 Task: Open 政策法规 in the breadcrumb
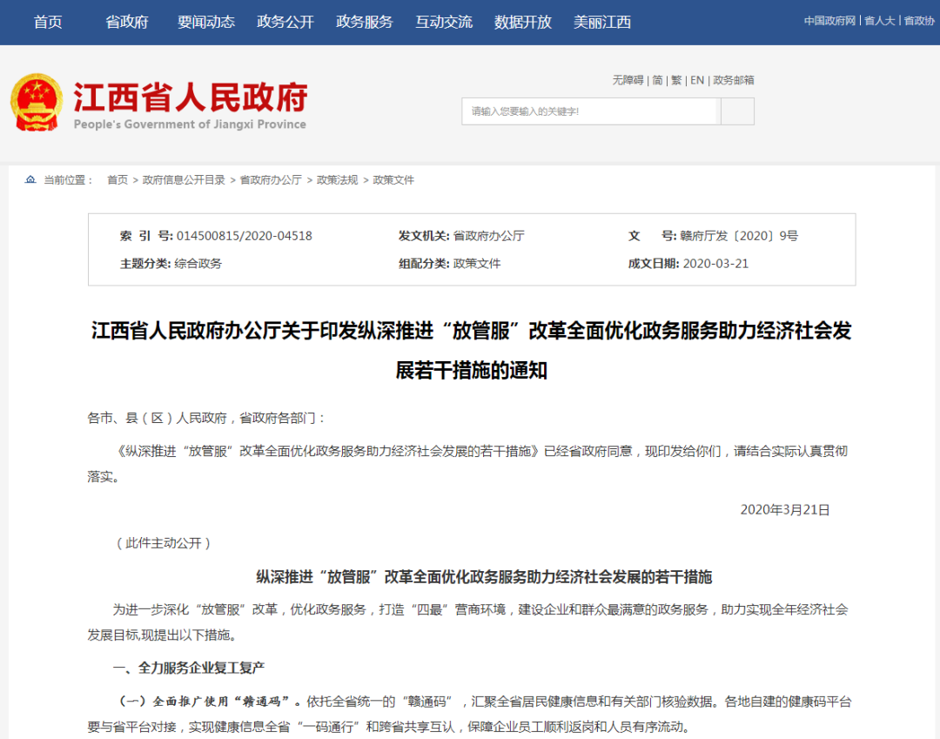(x=338, y=180)
